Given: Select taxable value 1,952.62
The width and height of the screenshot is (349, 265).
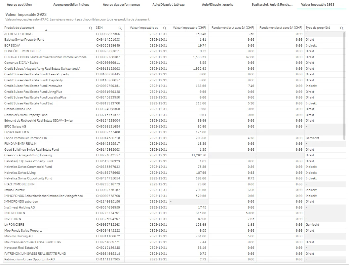Looking at the screenshot, I should [x=200, y=68].
